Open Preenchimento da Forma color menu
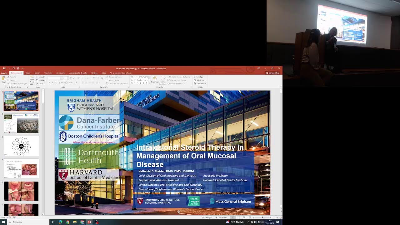 [180, 77]
